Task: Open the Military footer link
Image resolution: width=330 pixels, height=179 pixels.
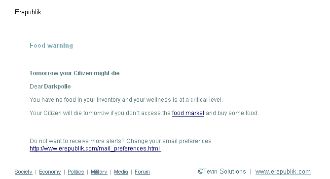Action: click(x=99, y=172)
